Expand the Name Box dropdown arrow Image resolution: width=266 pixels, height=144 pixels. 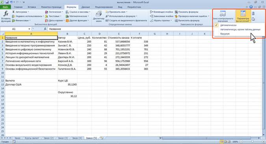[x=29, y=29]
